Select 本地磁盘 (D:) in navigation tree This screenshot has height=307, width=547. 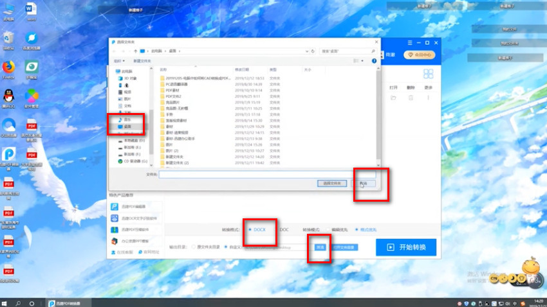[x=131, y=140]
